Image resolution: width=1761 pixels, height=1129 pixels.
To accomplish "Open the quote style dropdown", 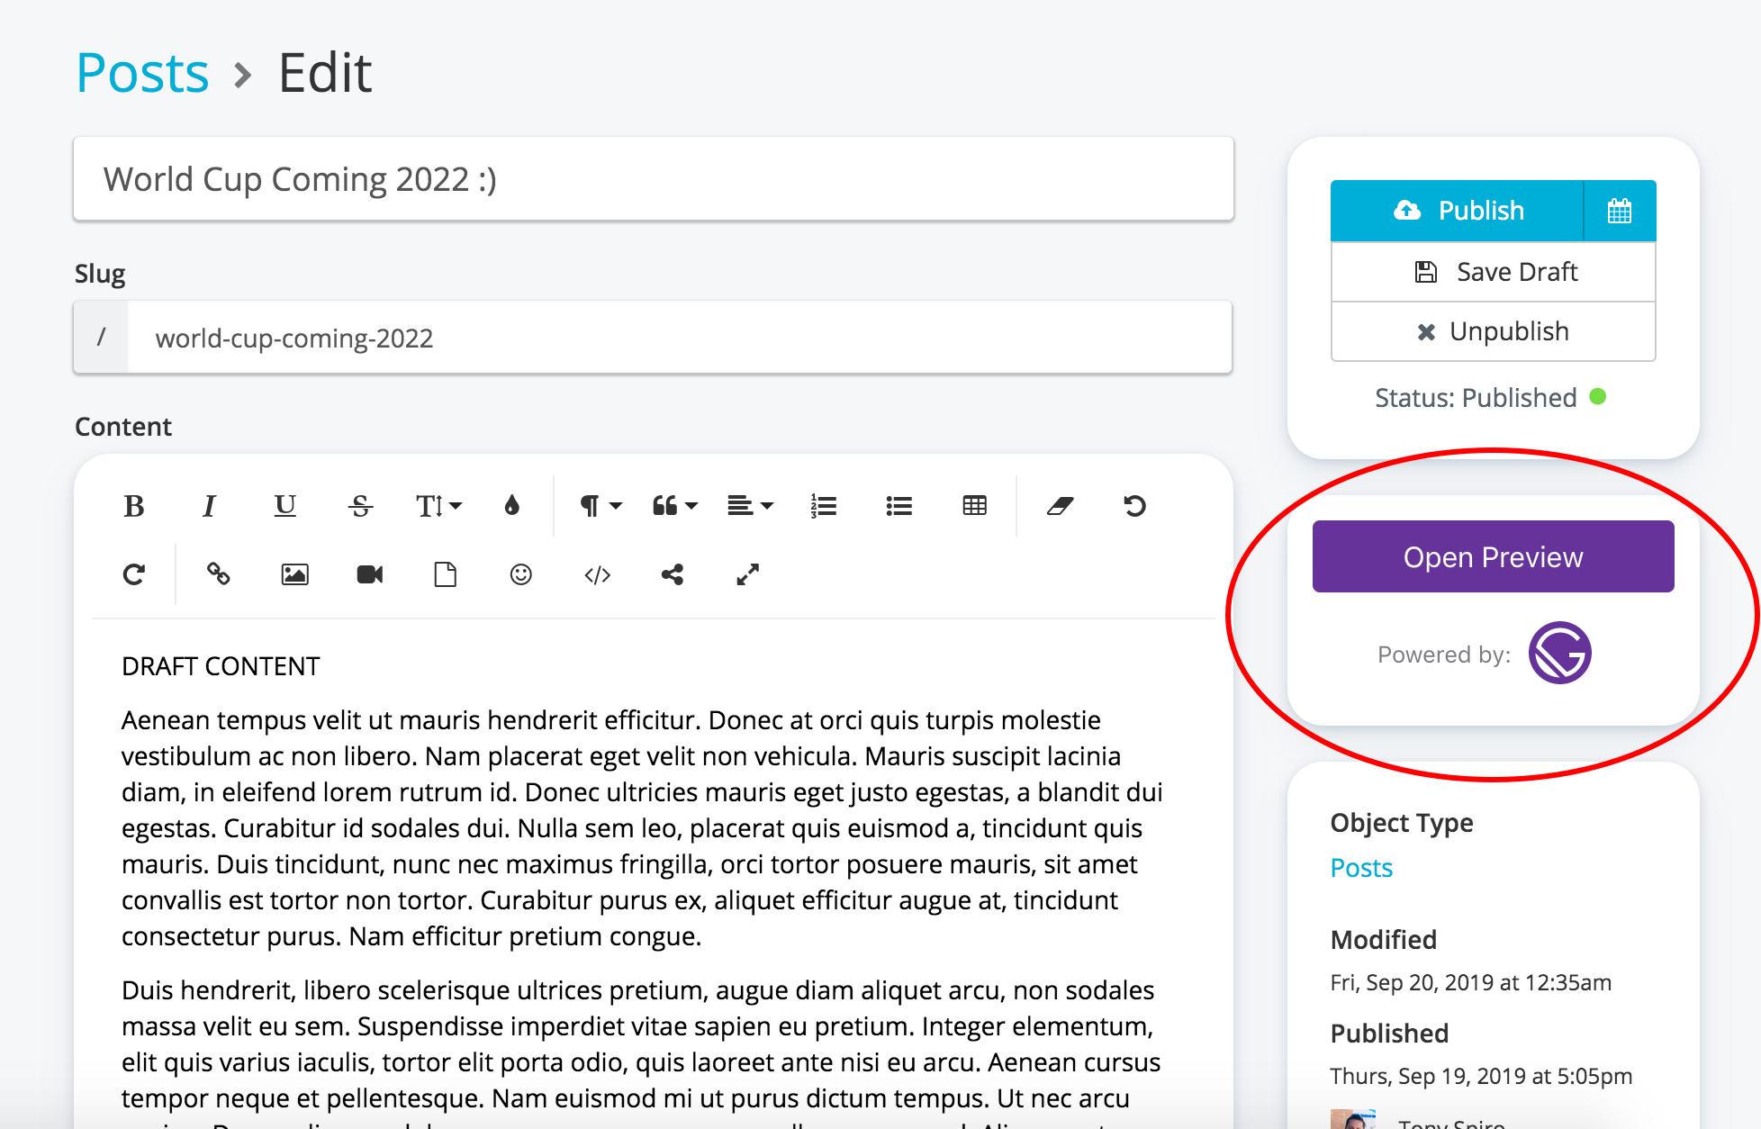I will 674,506.
